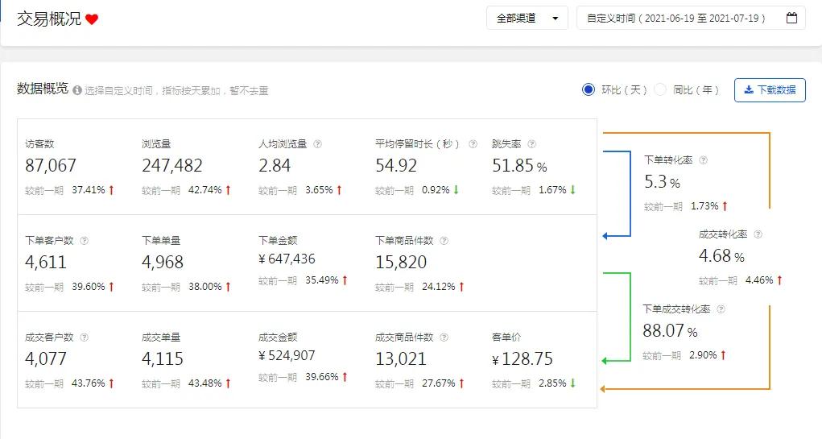Click the 成交转化率 value 4.68%
Viewport: 822px width, 439px height.
tap(721, 256)
